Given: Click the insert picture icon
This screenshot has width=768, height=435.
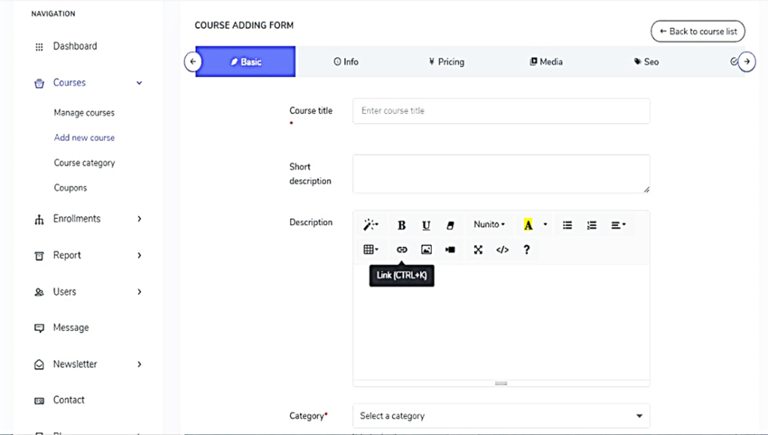Looking at the screenshot, I should pos(427,250).
